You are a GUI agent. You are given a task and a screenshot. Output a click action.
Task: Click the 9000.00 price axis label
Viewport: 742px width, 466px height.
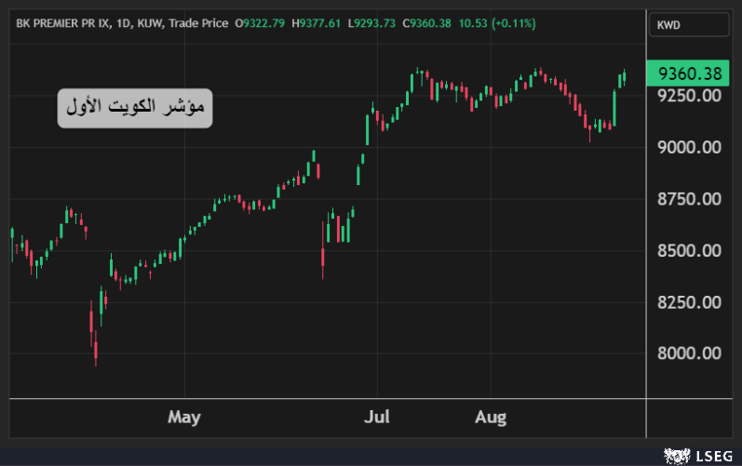(689, 147)
